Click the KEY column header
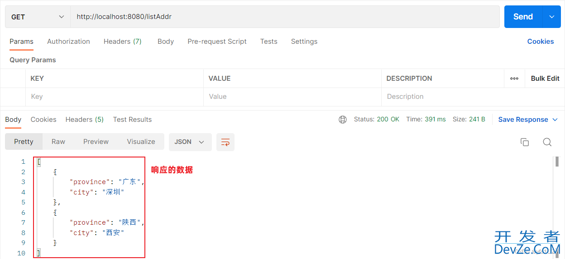565x259 pixels. [x=37, y=79]
